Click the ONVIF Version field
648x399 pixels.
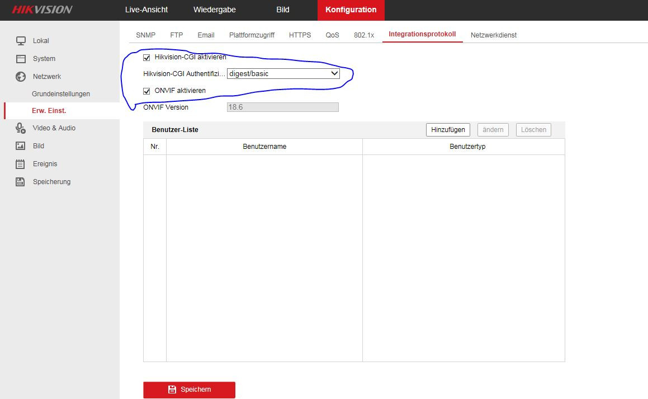282,107
